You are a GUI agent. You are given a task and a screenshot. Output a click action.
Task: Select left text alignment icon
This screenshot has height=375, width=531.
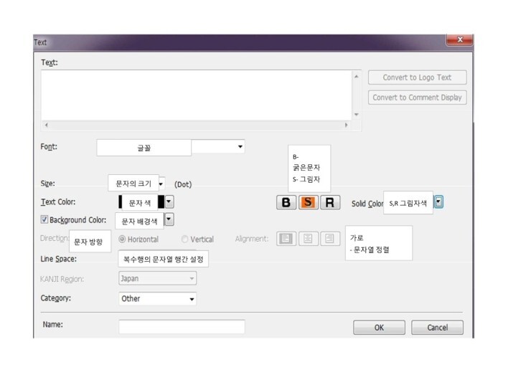286,239
